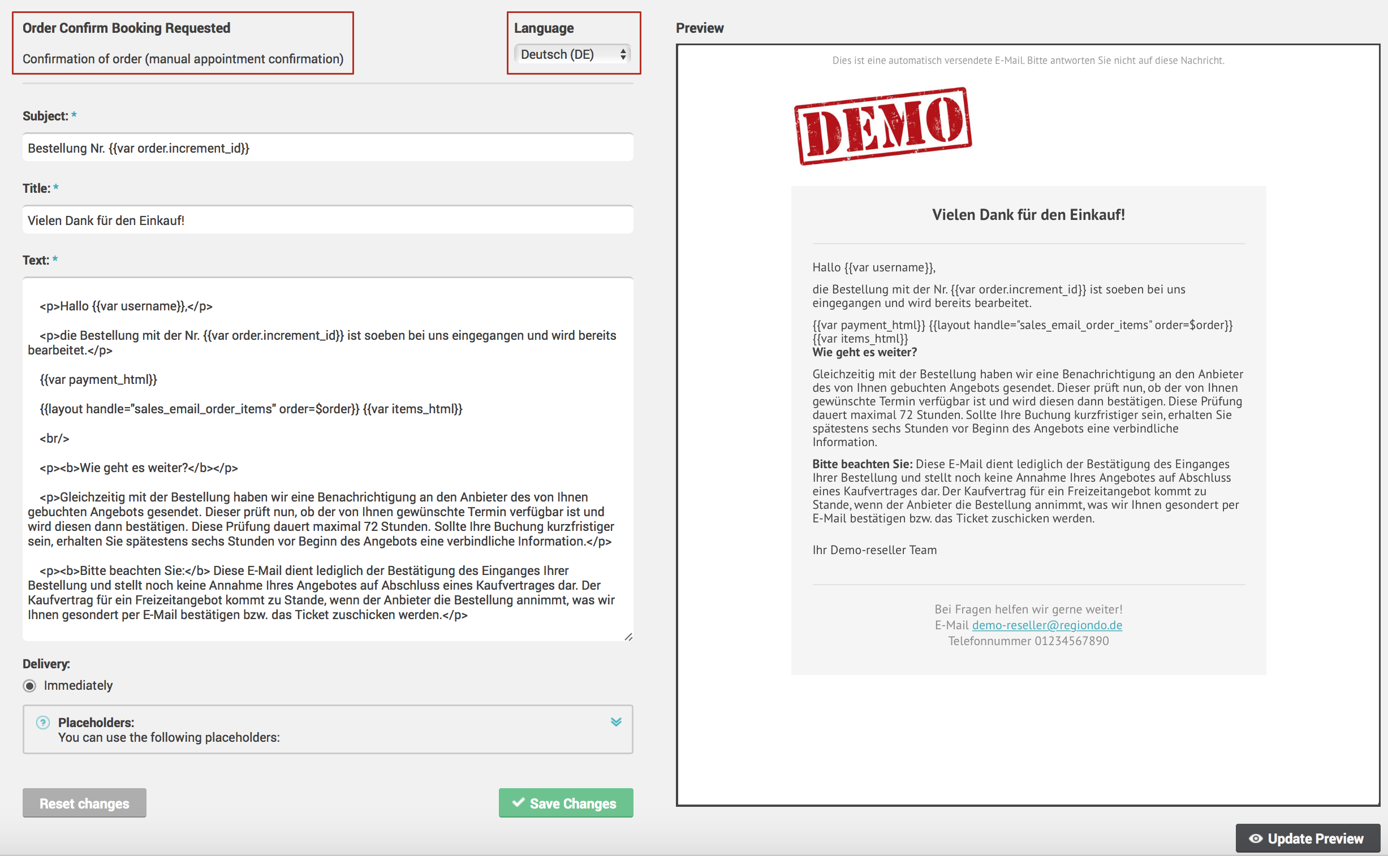This screenshot has height=856, width=1388.
Task: Click the 'Bei Fragen helfen wir gerne weiter!' text
Action: pos(1028,609)
